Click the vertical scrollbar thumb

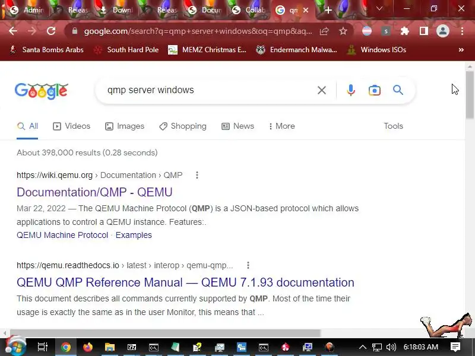(x=470, y=94)
